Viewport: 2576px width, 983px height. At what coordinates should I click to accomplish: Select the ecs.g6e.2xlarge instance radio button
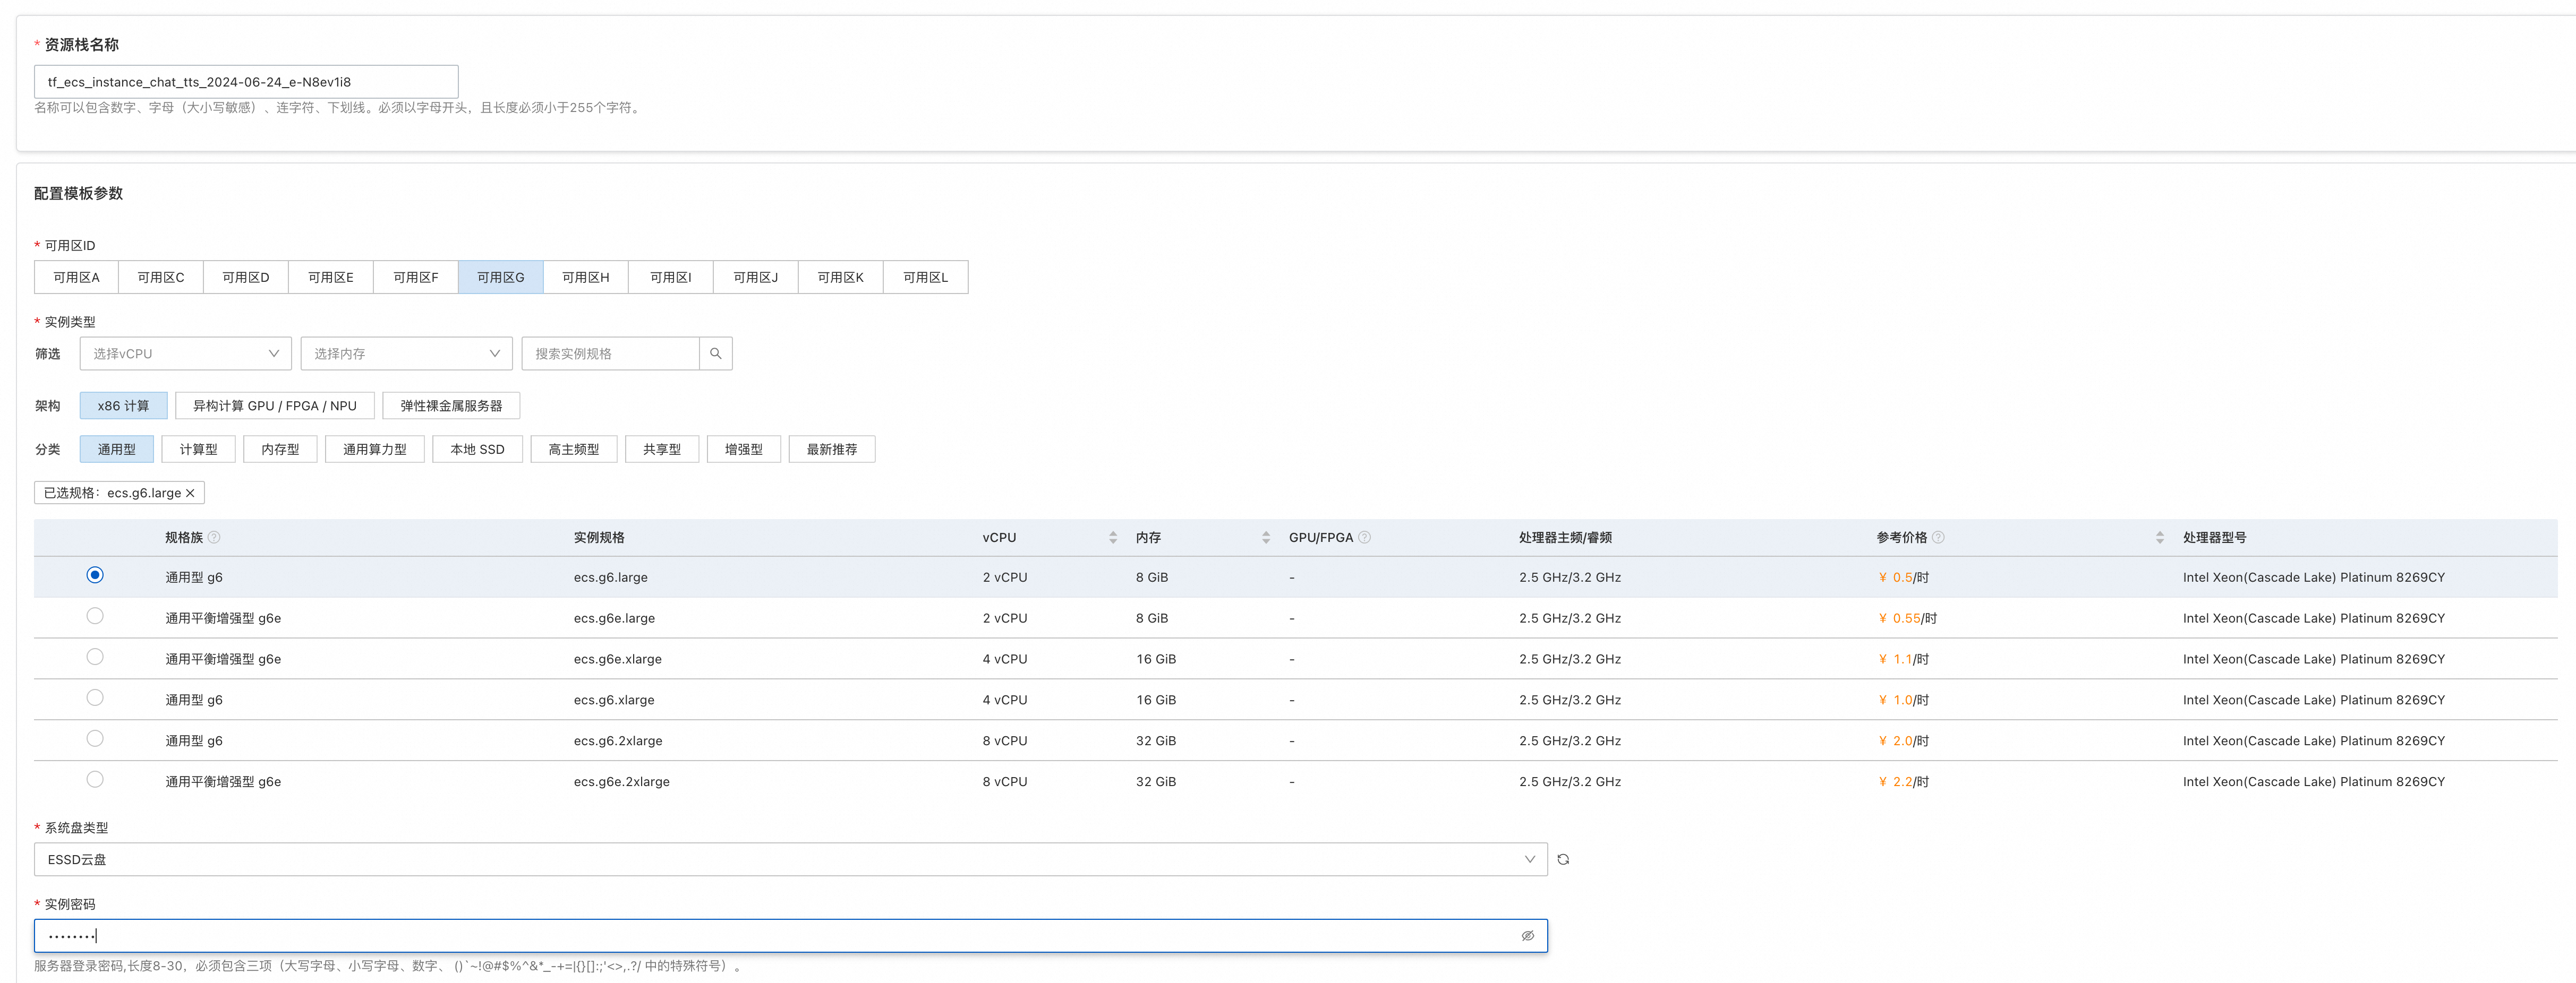coord(95,780)
